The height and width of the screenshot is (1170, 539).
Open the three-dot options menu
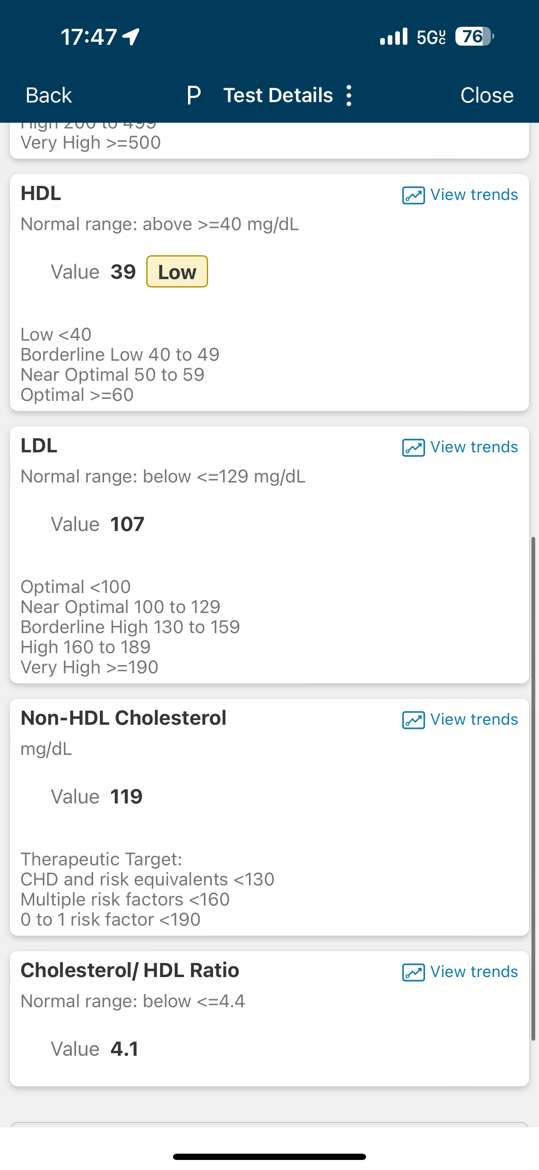coord(348,95)
